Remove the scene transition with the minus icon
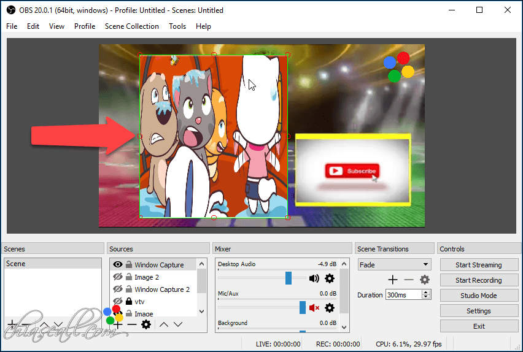The width and height of the screenshot is (523, 352). [x=409, y=280]
